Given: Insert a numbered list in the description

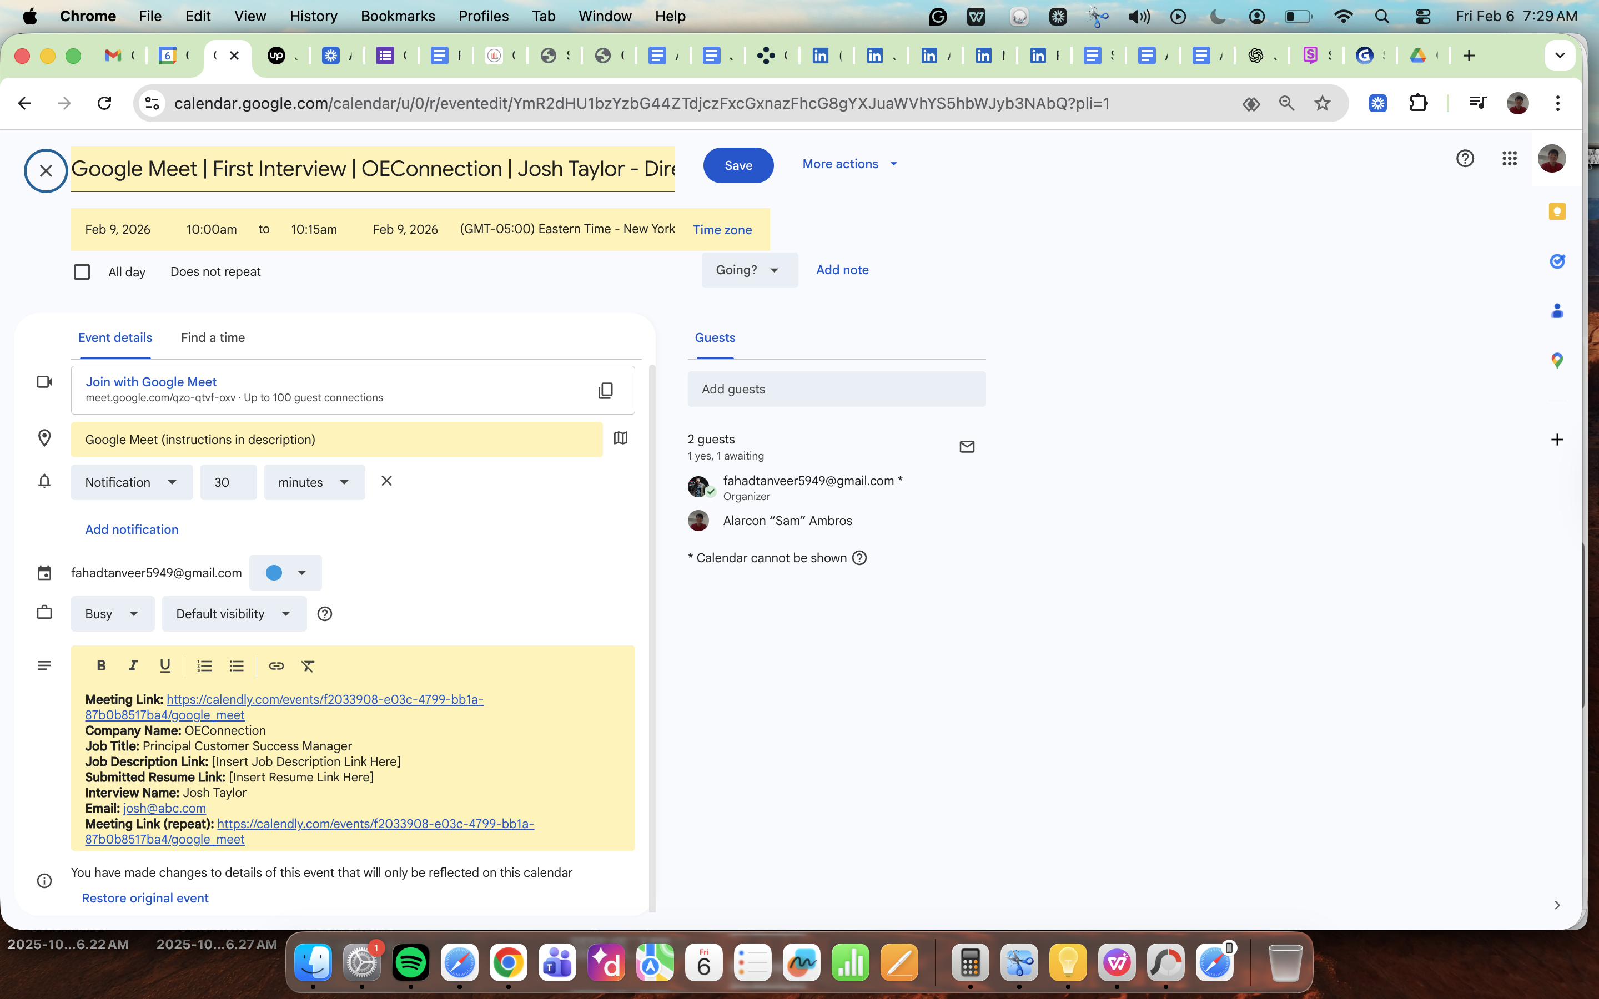Looking at the screenshot, I should (x=204, y=666).
